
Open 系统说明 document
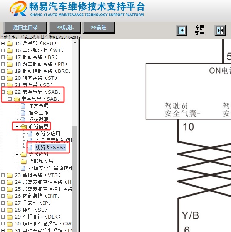point(38,119)
